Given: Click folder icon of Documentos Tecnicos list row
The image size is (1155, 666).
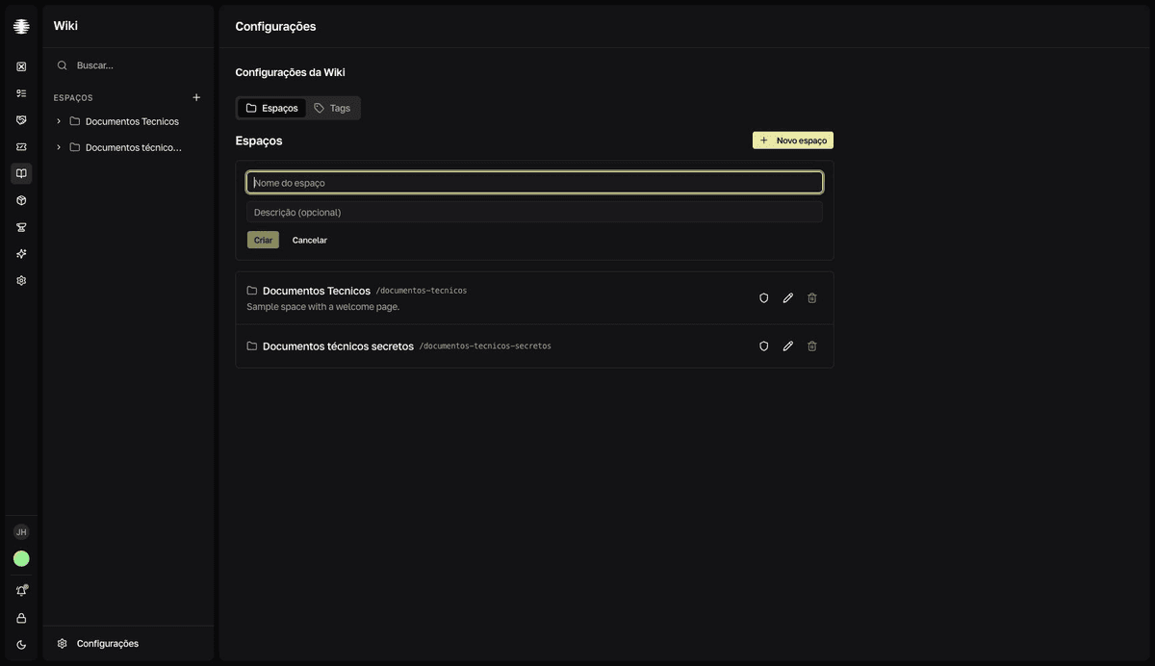Looking at the screenshot, I should click(252, 291).
